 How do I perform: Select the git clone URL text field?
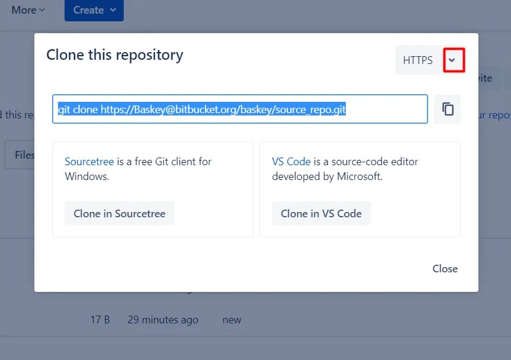tap(240, 109)
